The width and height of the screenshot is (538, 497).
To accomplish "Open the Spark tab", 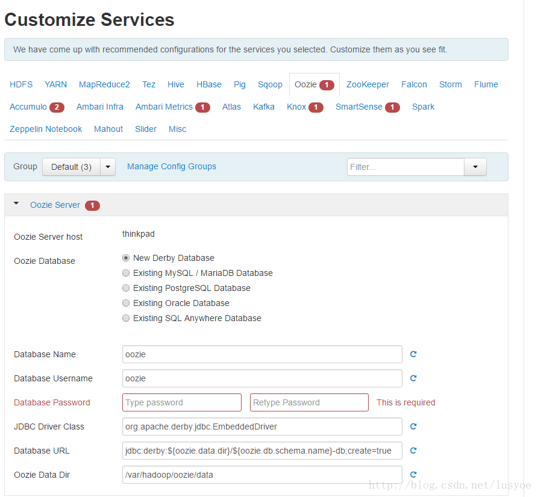I will 423,107.
